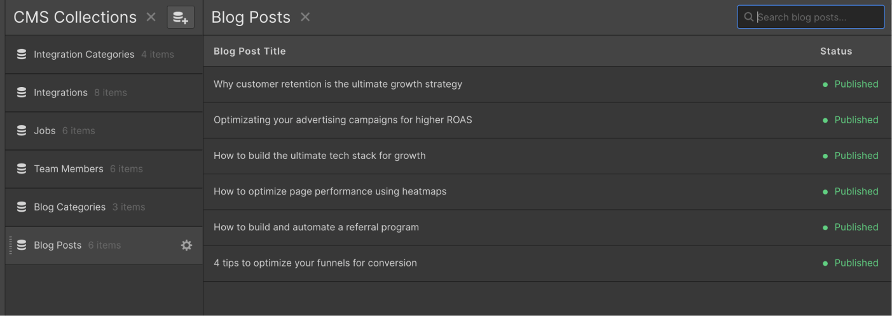Click the Status column header
This screenshot has height=316, width=892.
pos(835,52)
